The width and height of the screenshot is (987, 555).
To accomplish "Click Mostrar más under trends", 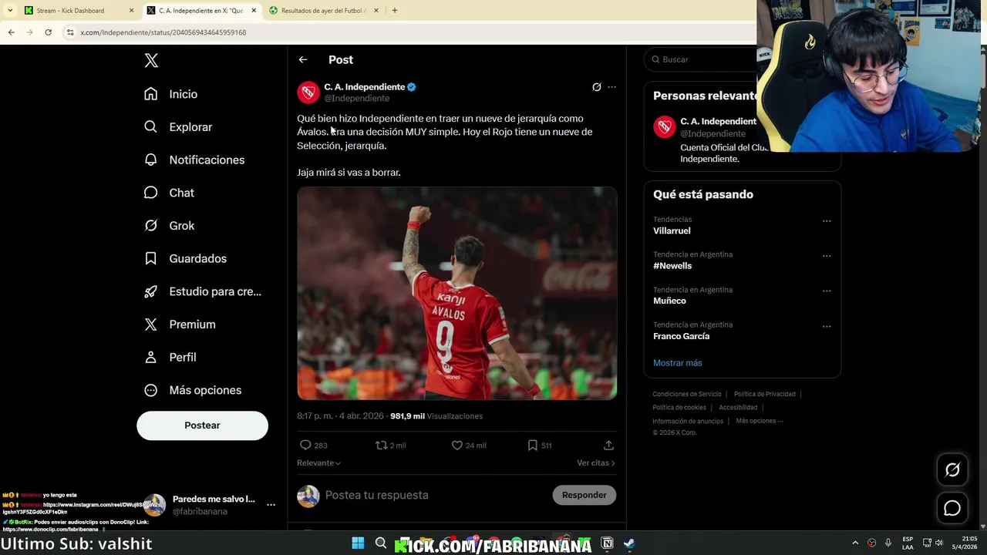I will [x=678, y=363].
